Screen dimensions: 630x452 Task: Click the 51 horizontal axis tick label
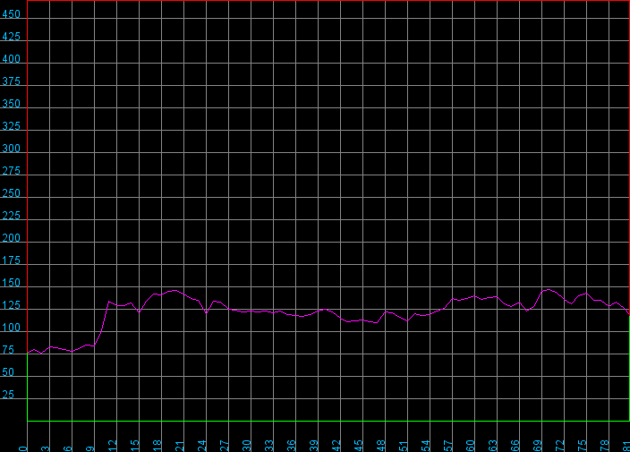click(404, 446)
